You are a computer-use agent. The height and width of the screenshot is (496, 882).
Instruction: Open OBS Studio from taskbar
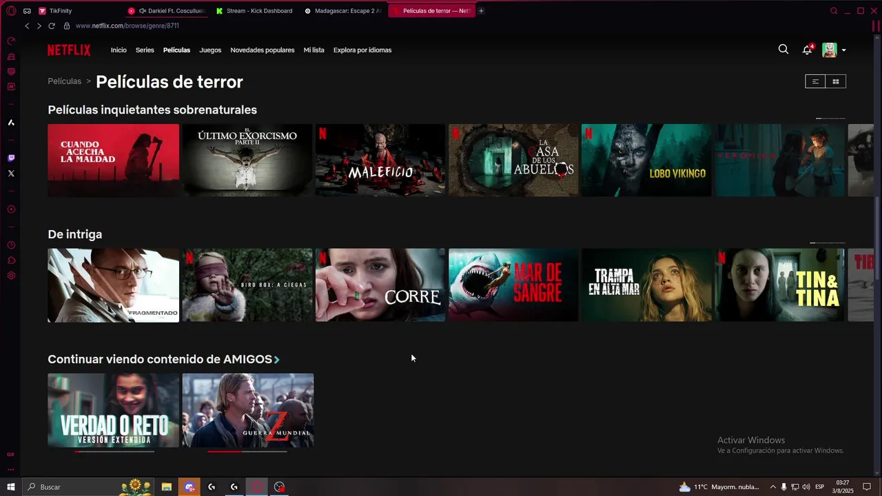coord(279,487)
